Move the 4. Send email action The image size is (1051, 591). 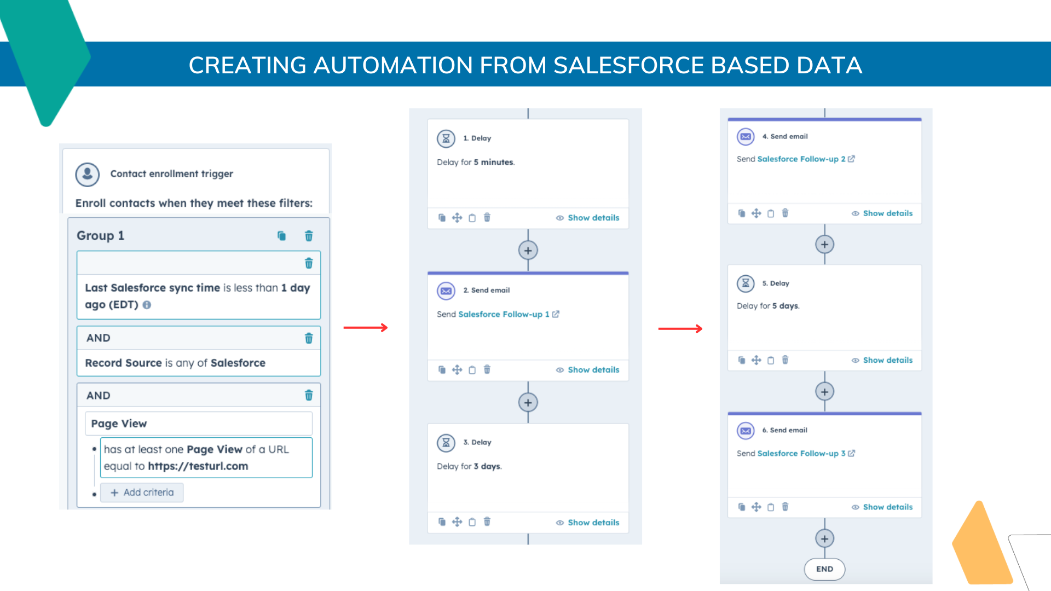756,213
